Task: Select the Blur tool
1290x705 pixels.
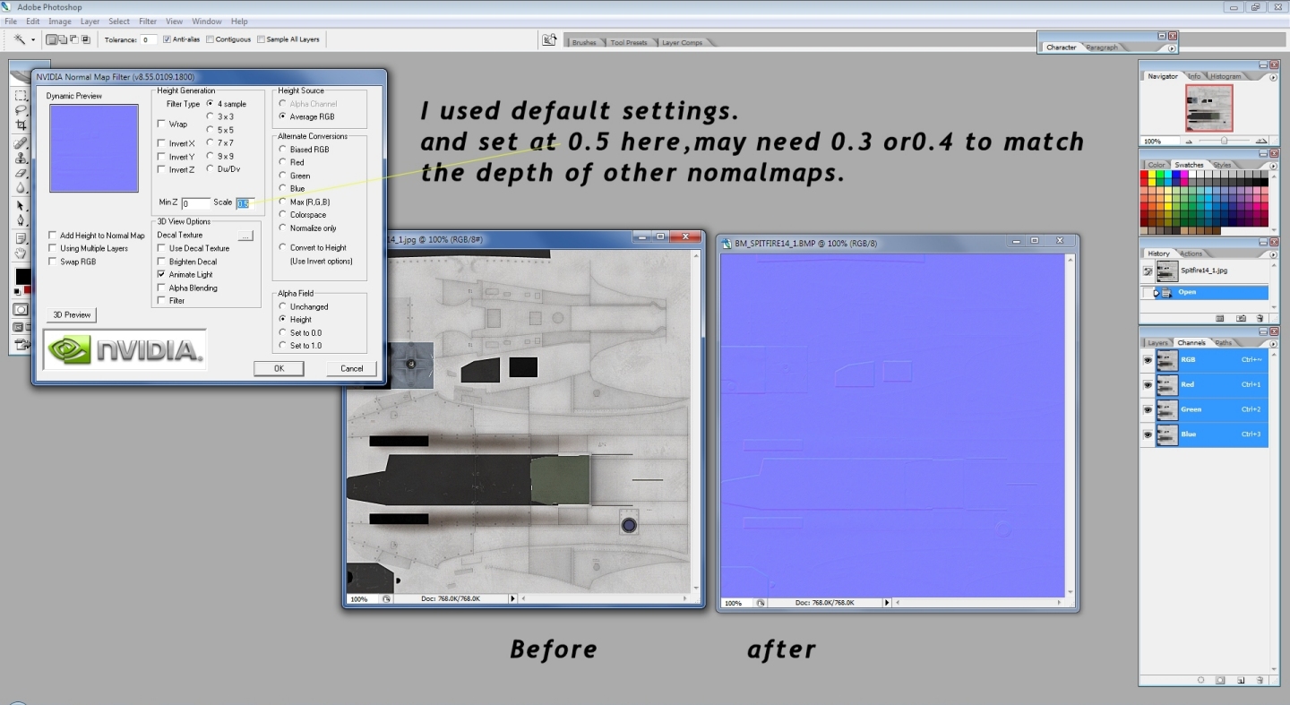Action: click(21, 188)
